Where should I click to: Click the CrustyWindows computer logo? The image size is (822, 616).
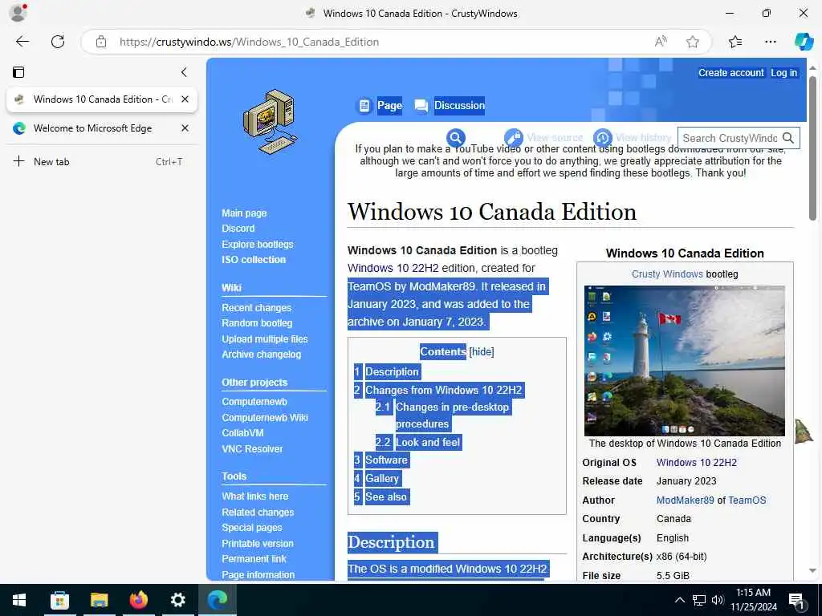[x=270, y=122]
